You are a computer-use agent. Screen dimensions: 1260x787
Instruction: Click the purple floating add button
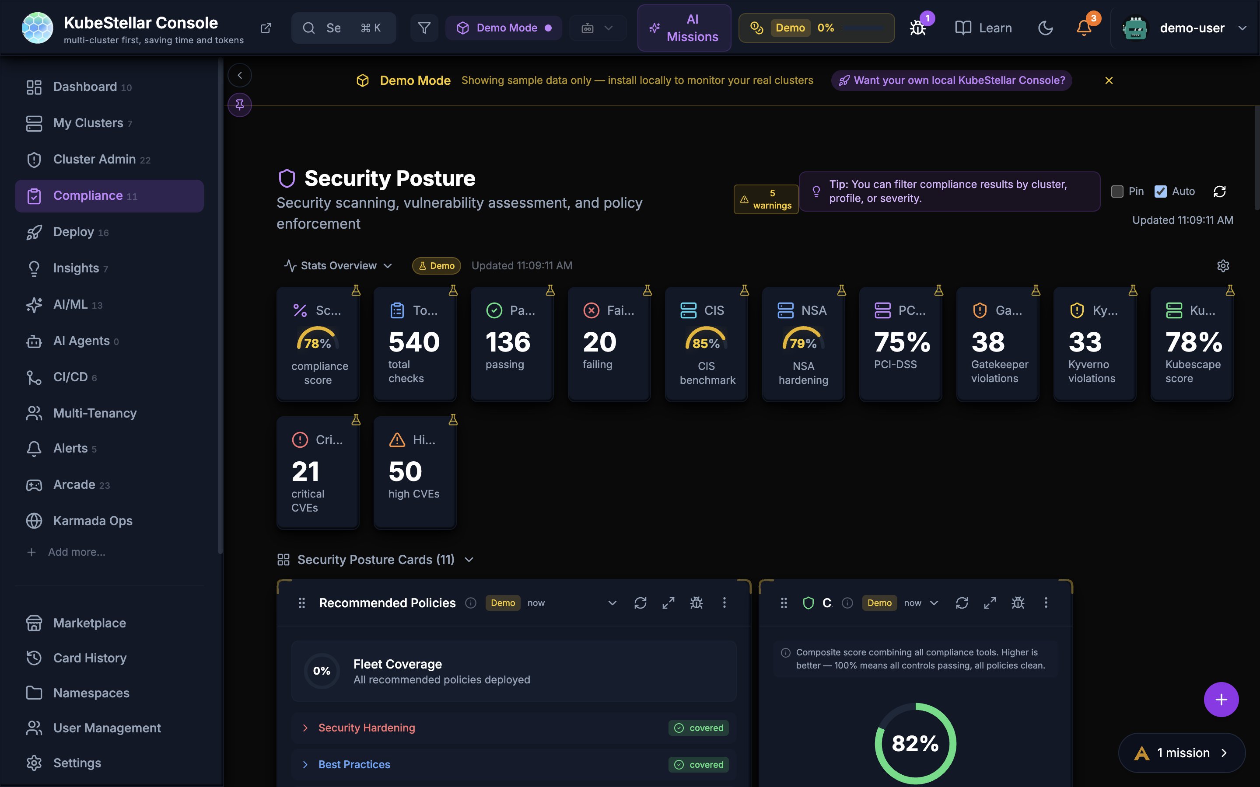point(1221,699)
